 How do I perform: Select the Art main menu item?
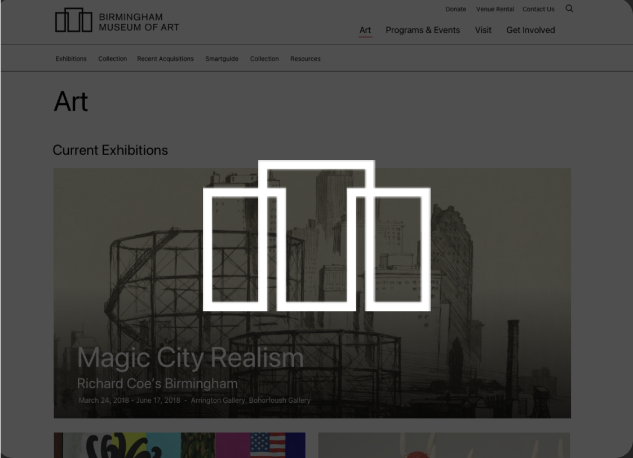(x=365, y=30)
